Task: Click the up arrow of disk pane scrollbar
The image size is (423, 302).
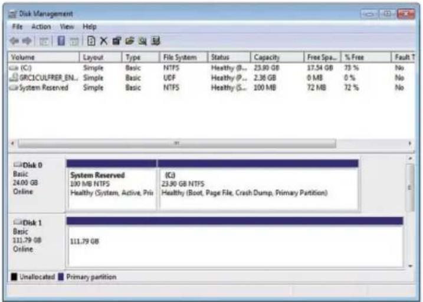Action: click(411, 159)
